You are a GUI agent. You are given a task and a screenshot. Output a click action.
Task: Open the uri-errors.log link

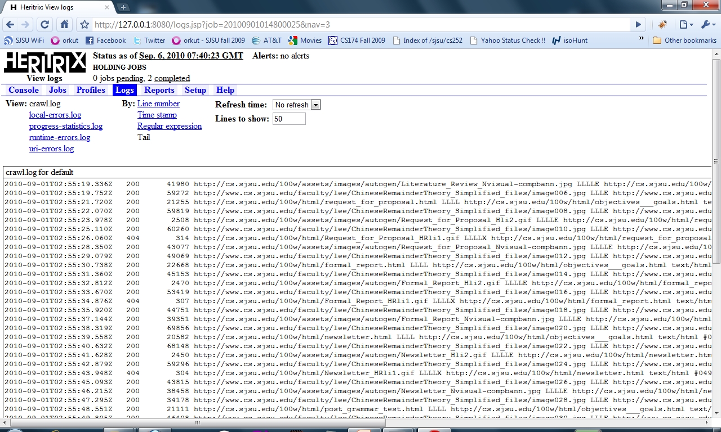coord(51,148)
